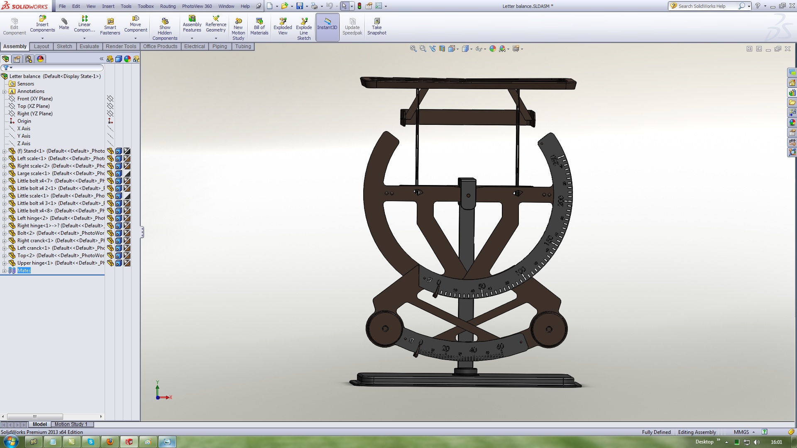Screen dimensions: 797x448
Task: Open Reference Geometry tool
Action: click(x=216, y=24)
